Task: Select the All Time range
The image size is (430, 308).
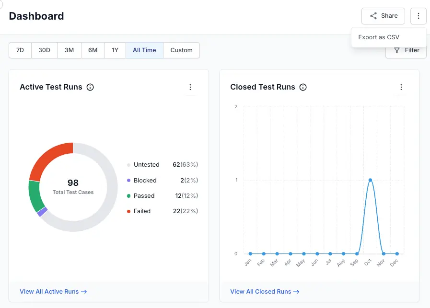Action: [x=144, y=50]
